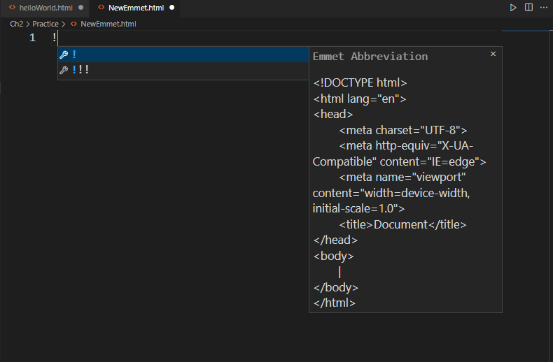
Task: Close the Emmet Abbreviation details panel
Action: (x=493, y=54)
